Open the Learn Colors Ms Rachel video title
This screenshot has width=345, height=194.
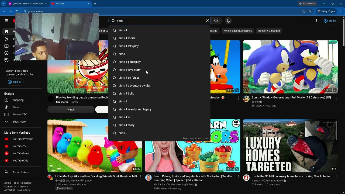click(193, 178)
